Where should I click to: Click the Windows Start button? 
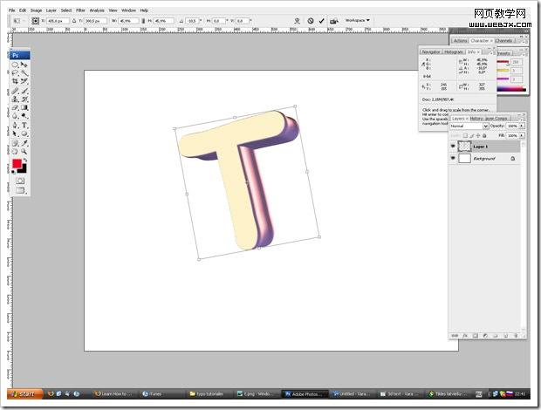(x=25, y=393)
